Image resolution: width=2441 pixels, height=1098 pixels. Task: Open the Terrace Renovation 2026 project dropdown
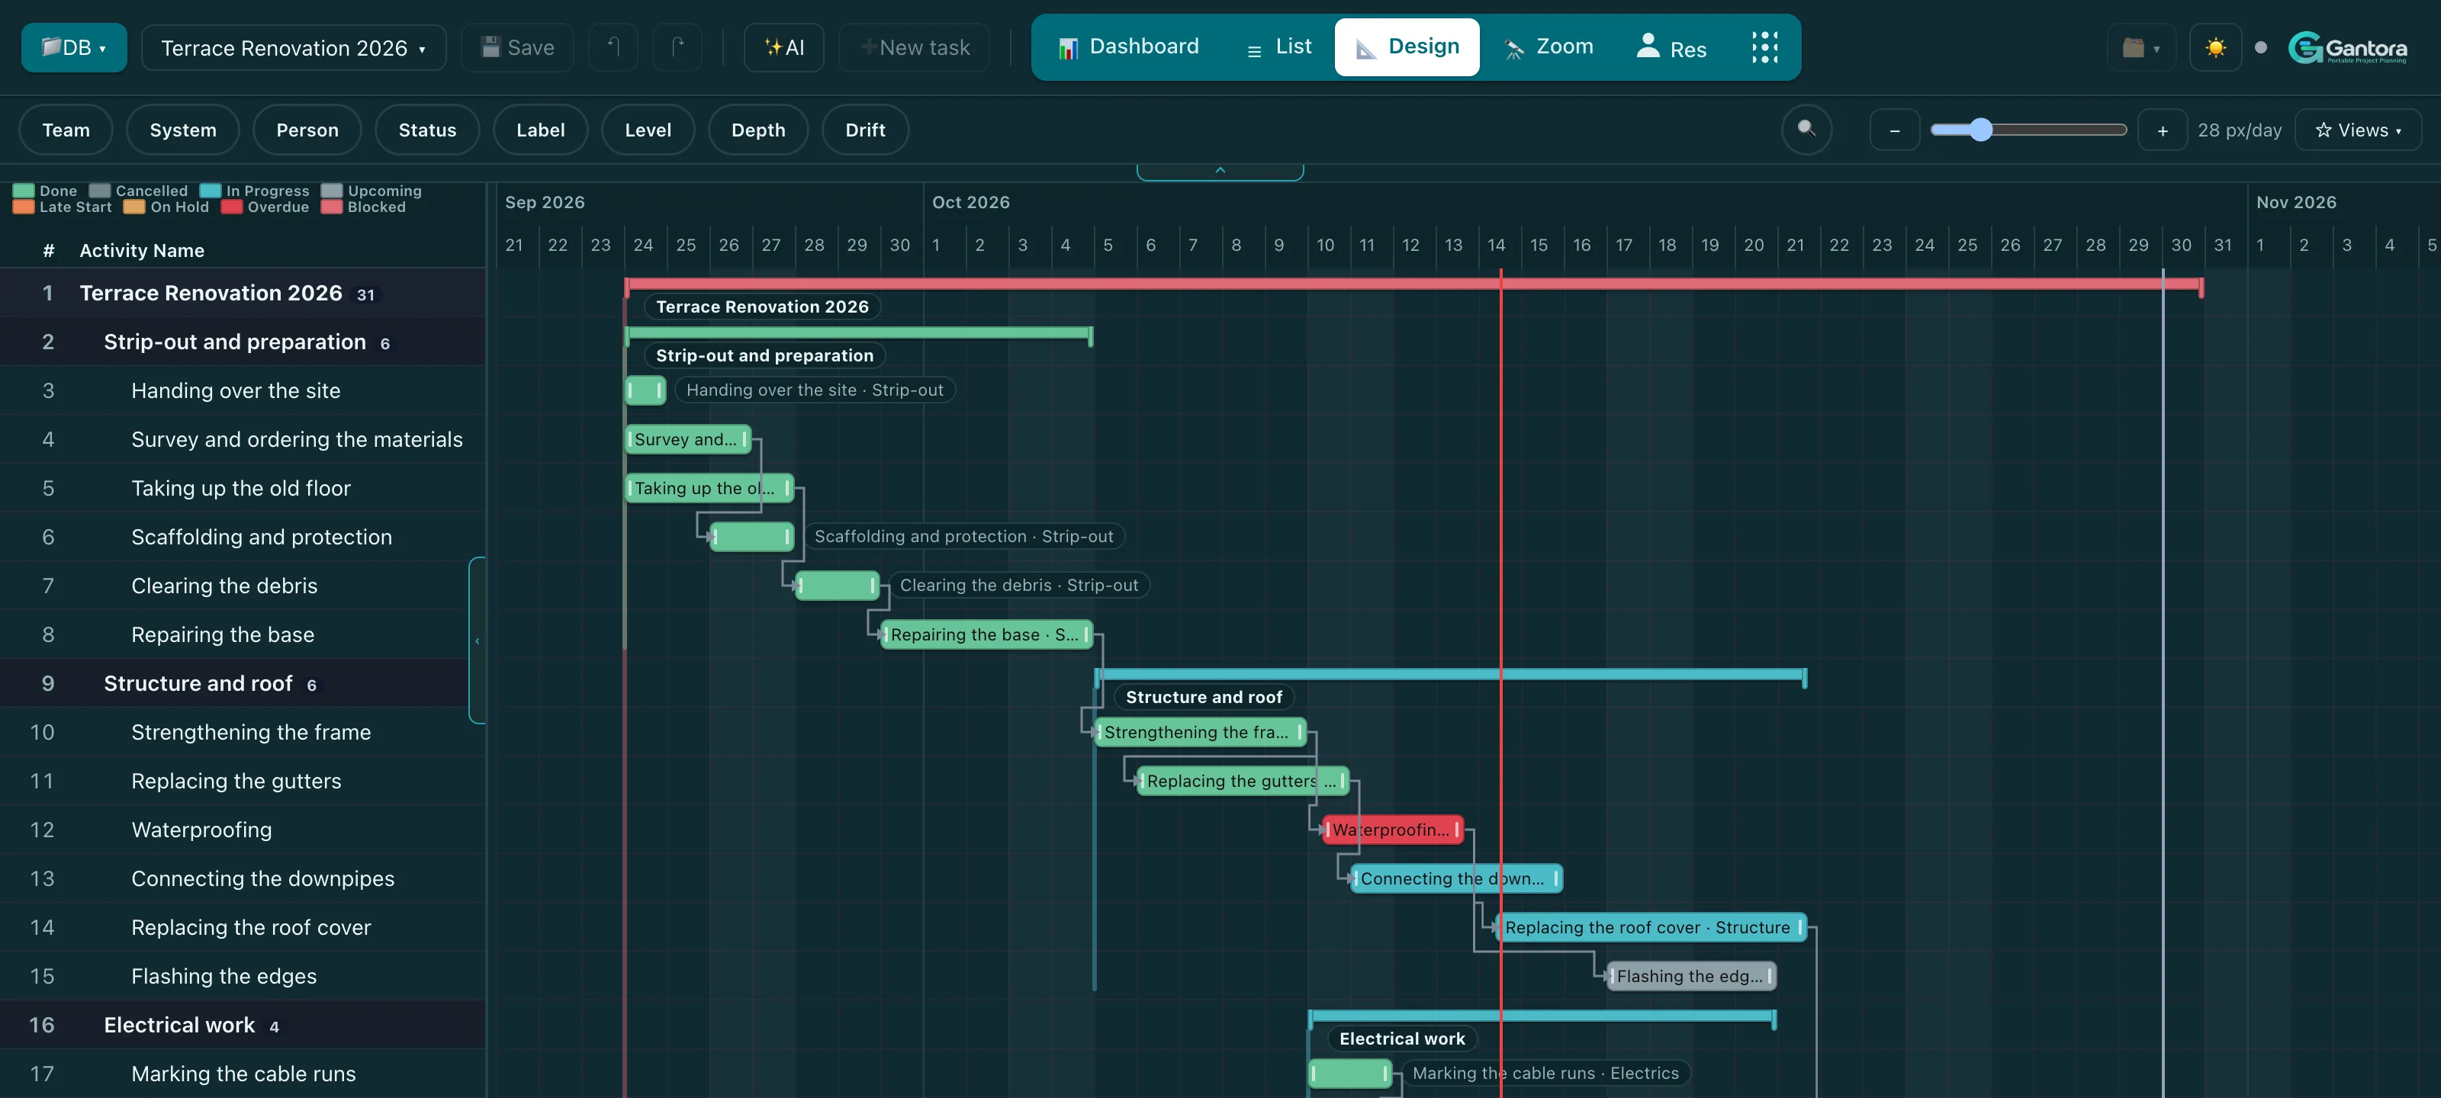pyautogui.click(x=293, y=47)
